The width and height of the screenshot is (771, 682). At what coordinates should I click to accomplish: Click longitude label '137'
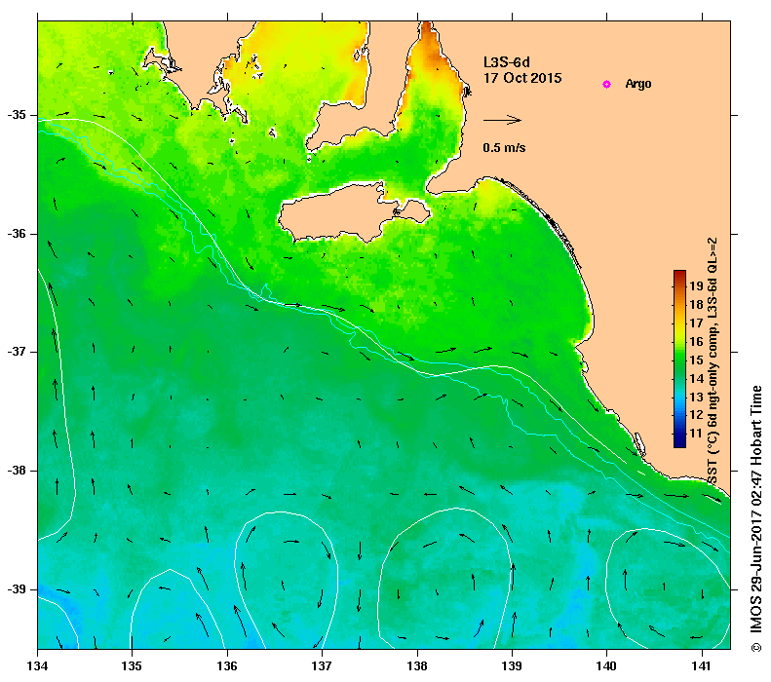tap(322, 666)
